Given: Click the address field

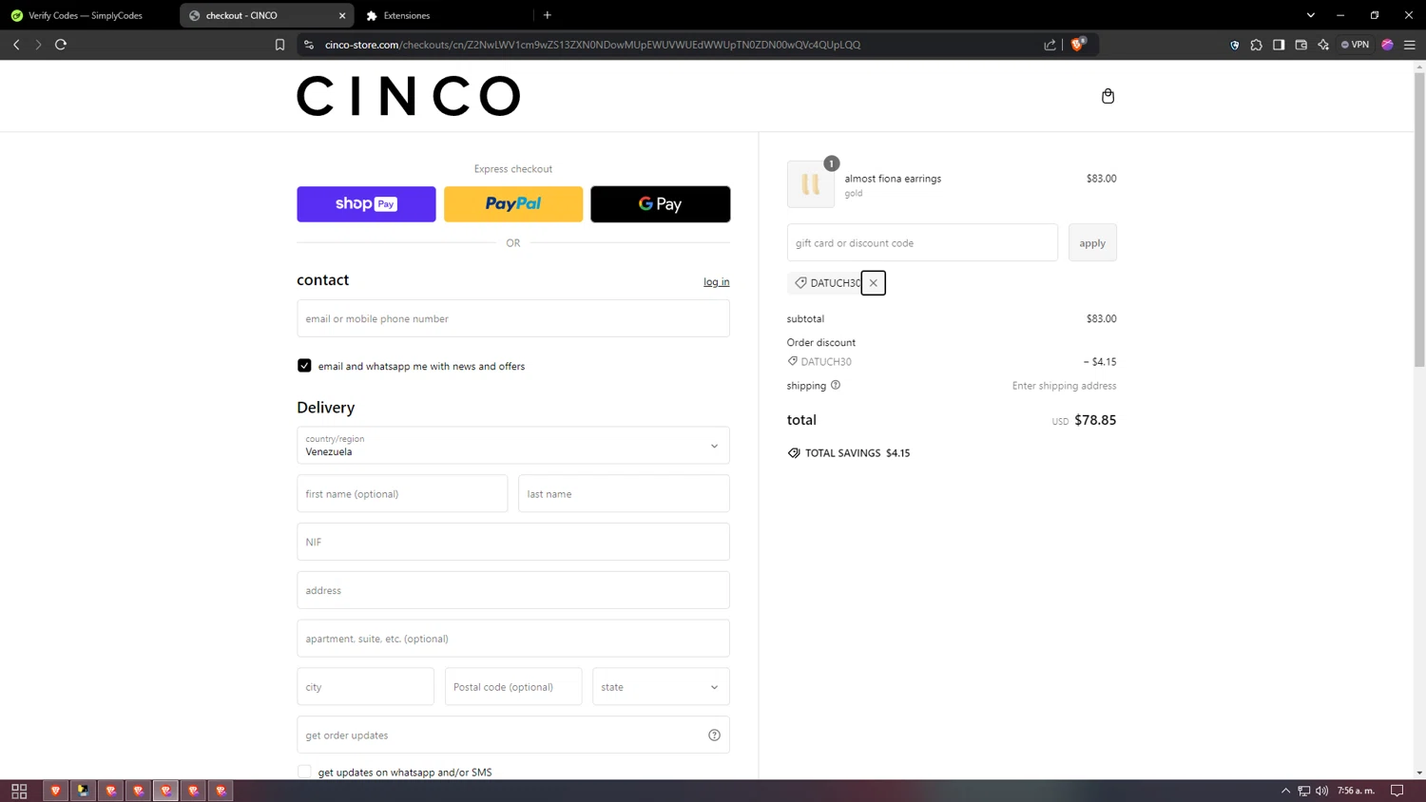Looking at the screenshot, I should 513,590.
